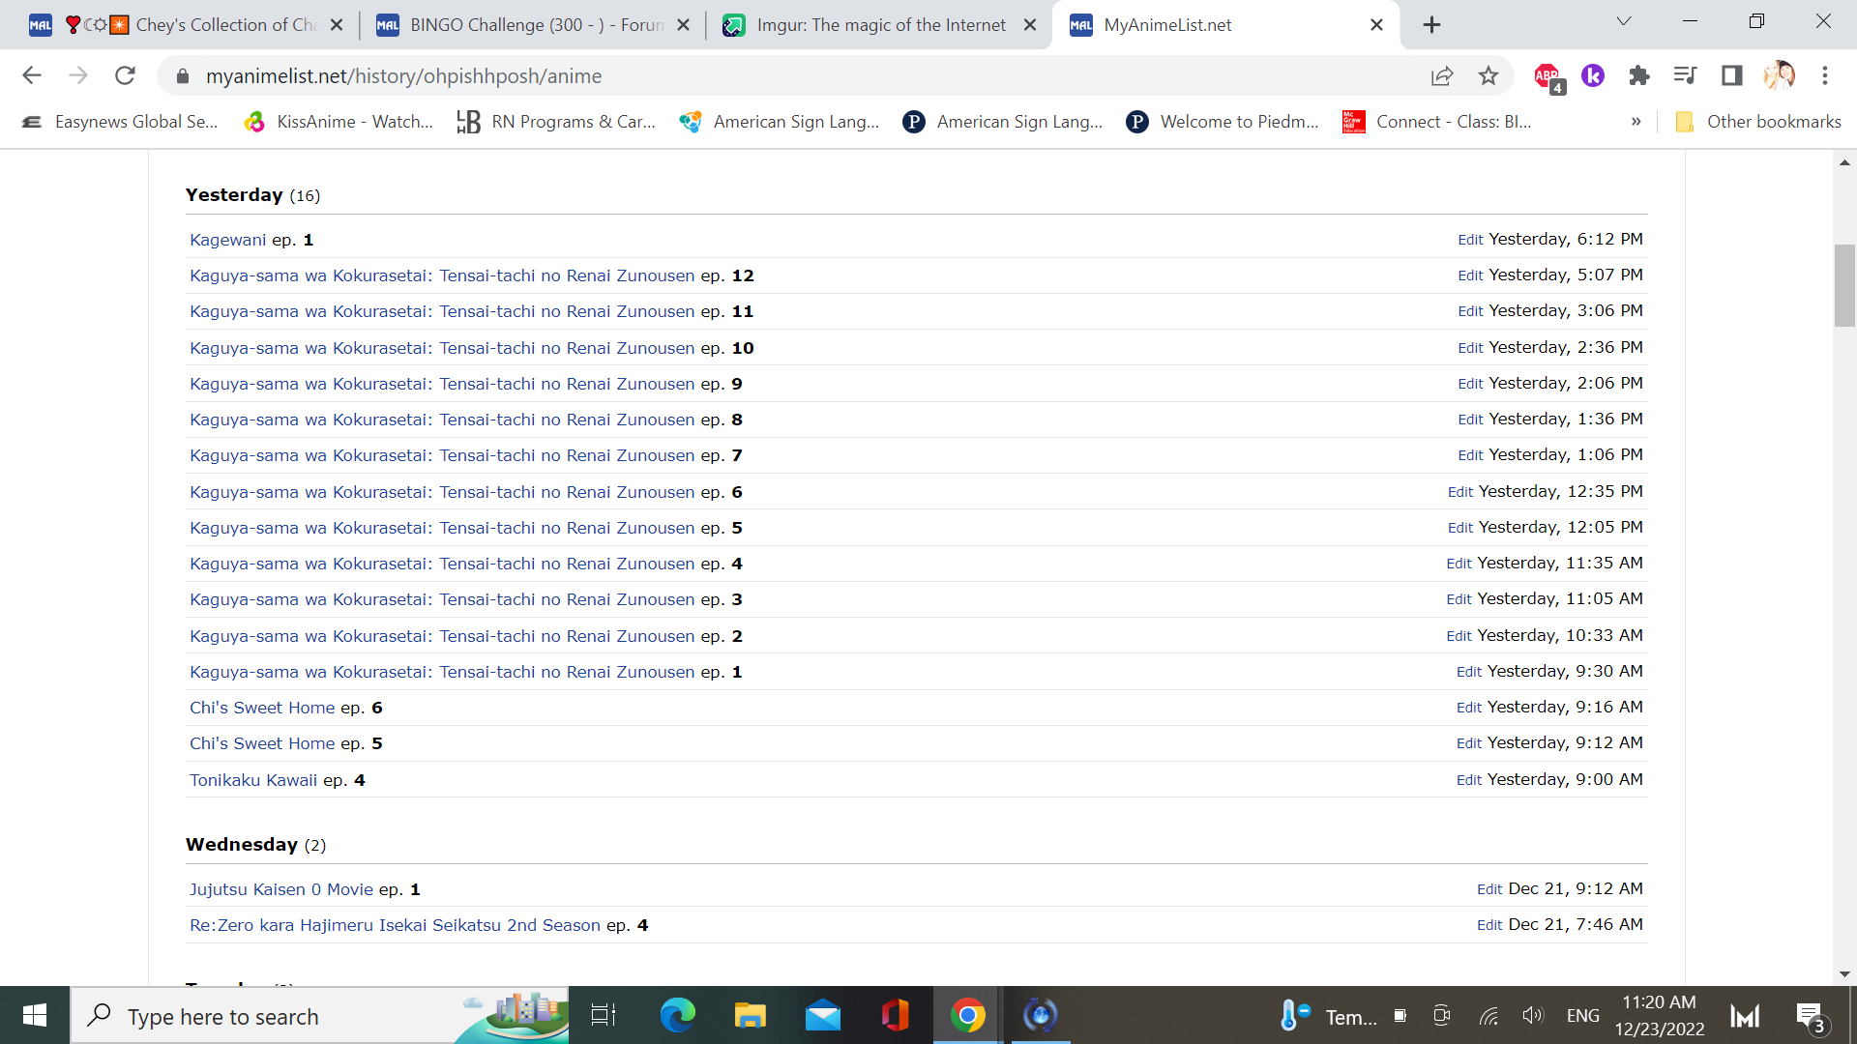Viewport: 1857px width, 1044px height.
Task: Click the Windows search box
Action: (319, 1016)
